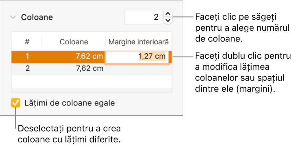The width and height of the screenshot is (296, 148).
Task: Click the note about choosing the column count
Action: (x=242, y=27)
